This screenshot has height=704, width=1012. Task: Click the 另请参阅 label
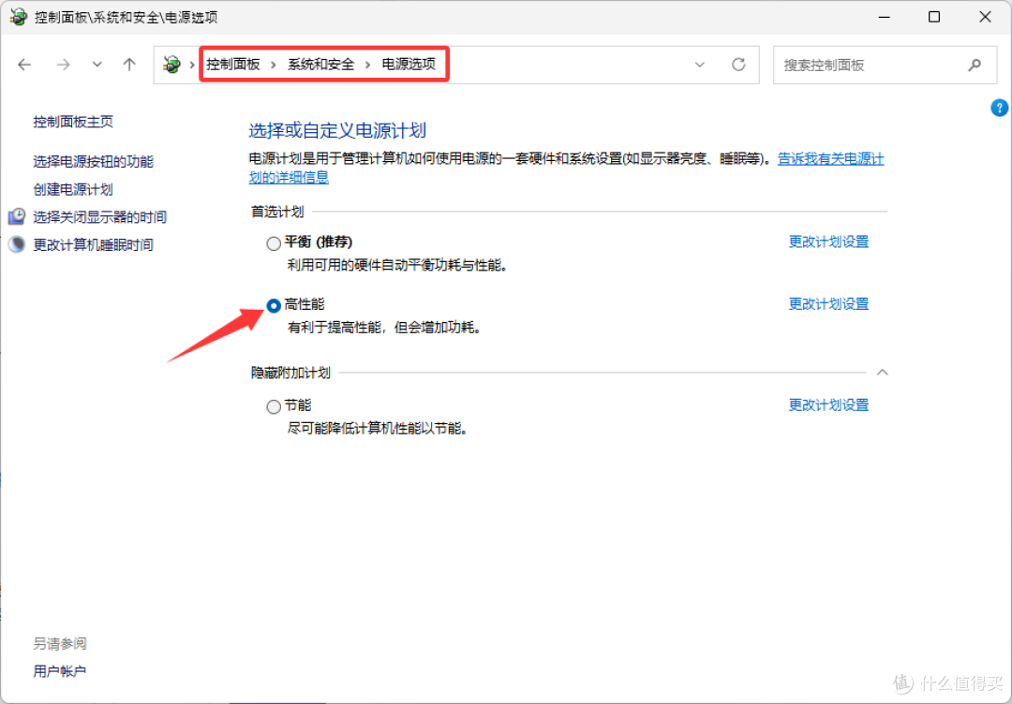point(60,643)
